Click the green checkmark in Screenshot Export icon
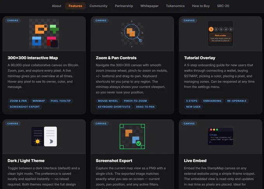Viewport: 264px width, 189px height. [139, 143]
